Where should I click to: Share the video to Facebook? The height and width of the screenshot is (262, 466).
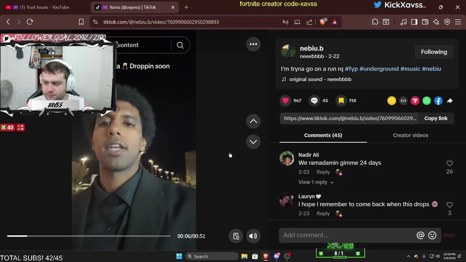[438, 101]
